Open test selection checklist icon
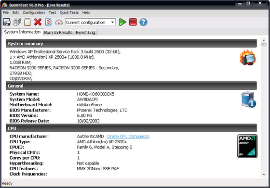 [x=48, y=22]
